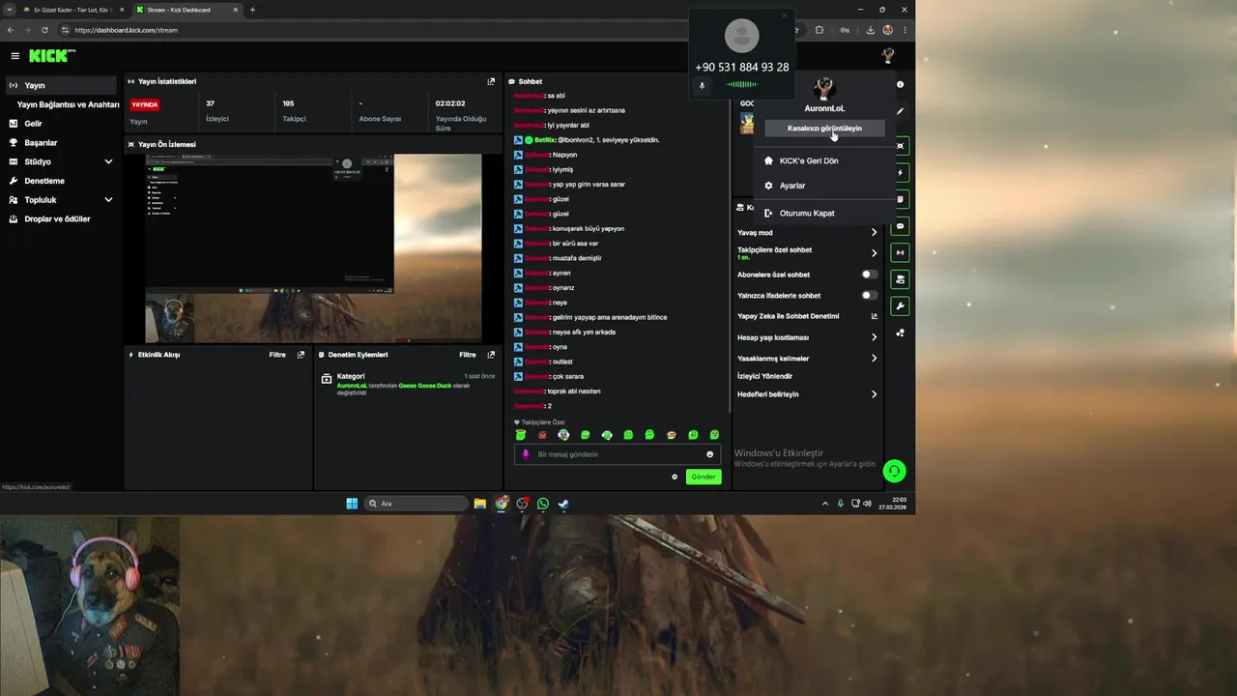Click the Kategori moderation entry icon
Image resolution: width=1237 pixels, height=696 pixels.
pos(327,380)
